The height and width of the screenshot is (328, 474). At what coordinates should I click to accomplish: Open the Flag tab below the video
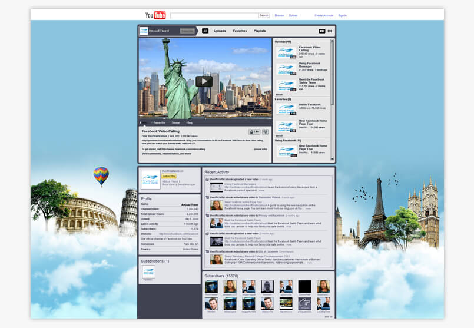coord(189,122)
